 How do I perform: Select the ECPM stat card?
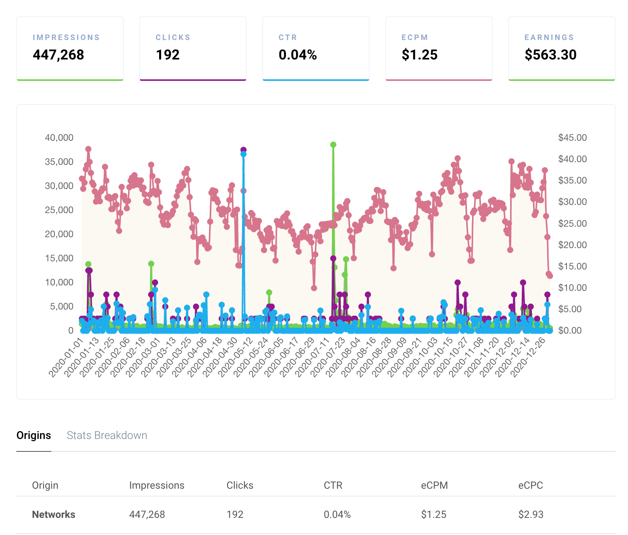439,48
